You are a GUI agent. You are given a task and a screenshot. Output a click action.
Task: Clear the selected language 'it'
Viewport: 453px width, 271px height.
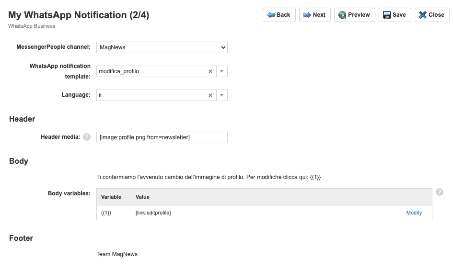(210, 95)
